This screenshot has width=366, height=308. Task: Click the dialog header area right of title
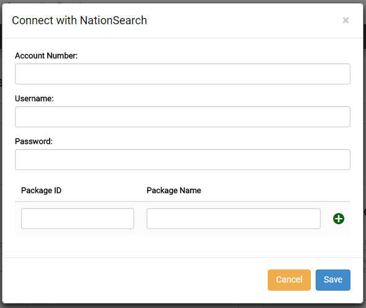pyautogui.click(x=243, y=20)
